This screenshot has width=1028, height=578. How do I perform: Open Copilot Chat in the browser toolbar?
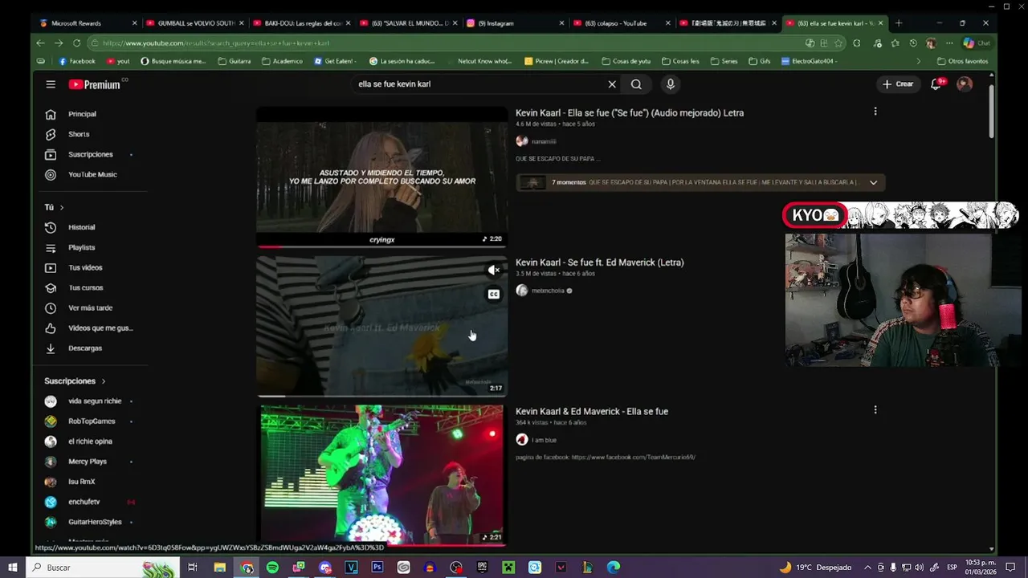977,43
